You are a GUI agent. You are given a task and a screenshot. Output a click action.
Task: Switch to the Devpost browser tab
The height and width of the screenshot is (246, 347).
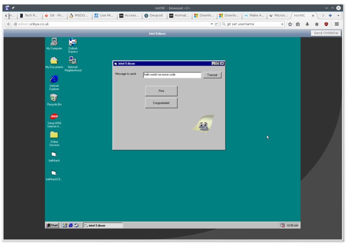click(x=154, y=15)
